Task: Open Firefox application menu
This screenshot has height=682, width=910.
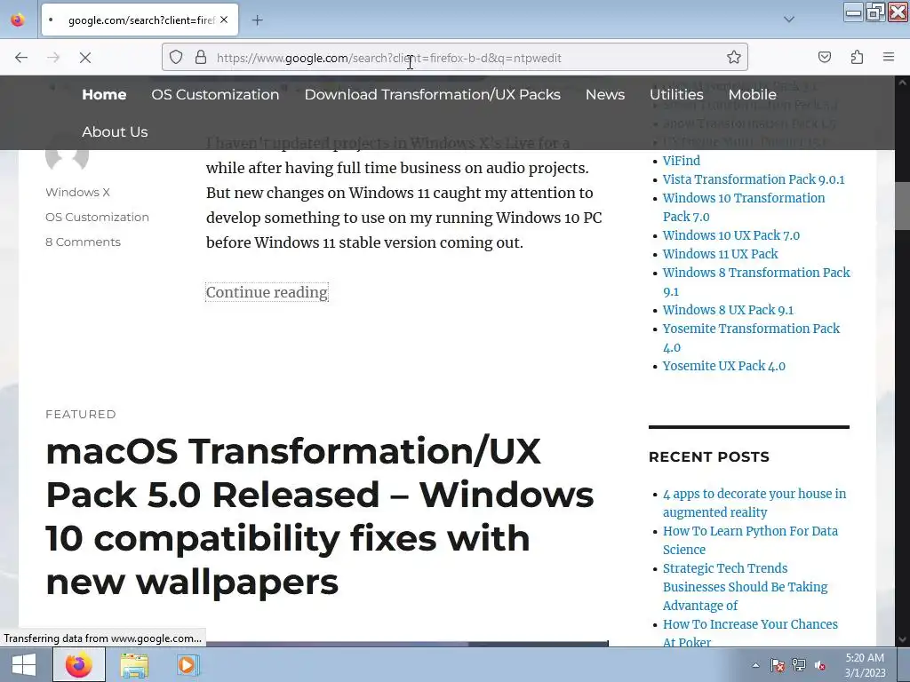Action: [889, 57]
